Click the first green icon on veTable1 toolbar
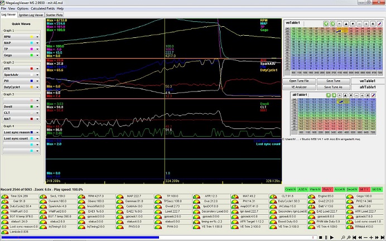This screenshot has height=241, width=386. (x=326, y=23)
